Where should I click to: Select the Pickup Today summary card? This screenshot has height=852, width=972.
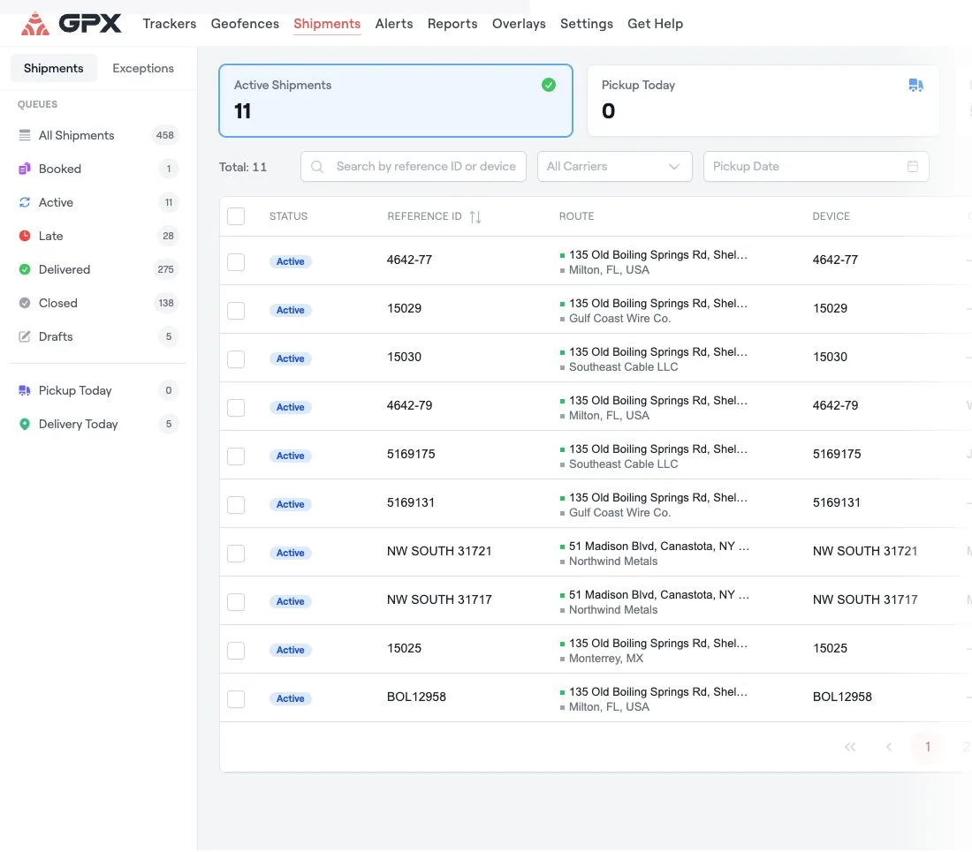[763, 101]
